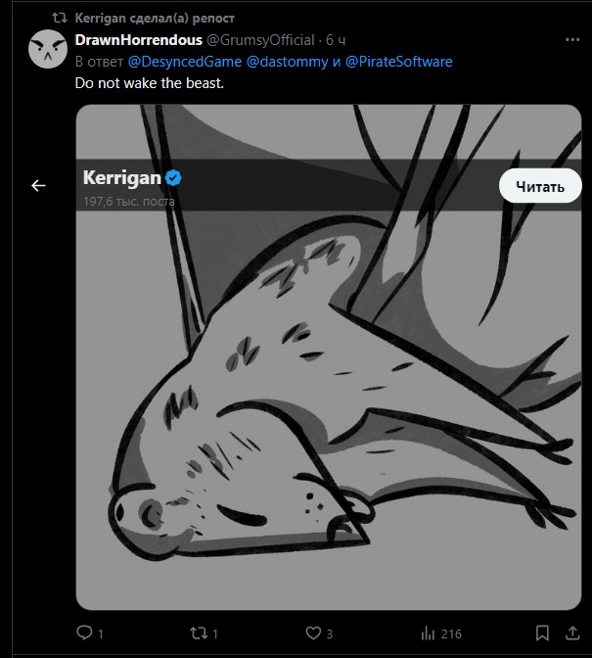Open "Kerrigan сделал(а) репост" link

(155, 19)
